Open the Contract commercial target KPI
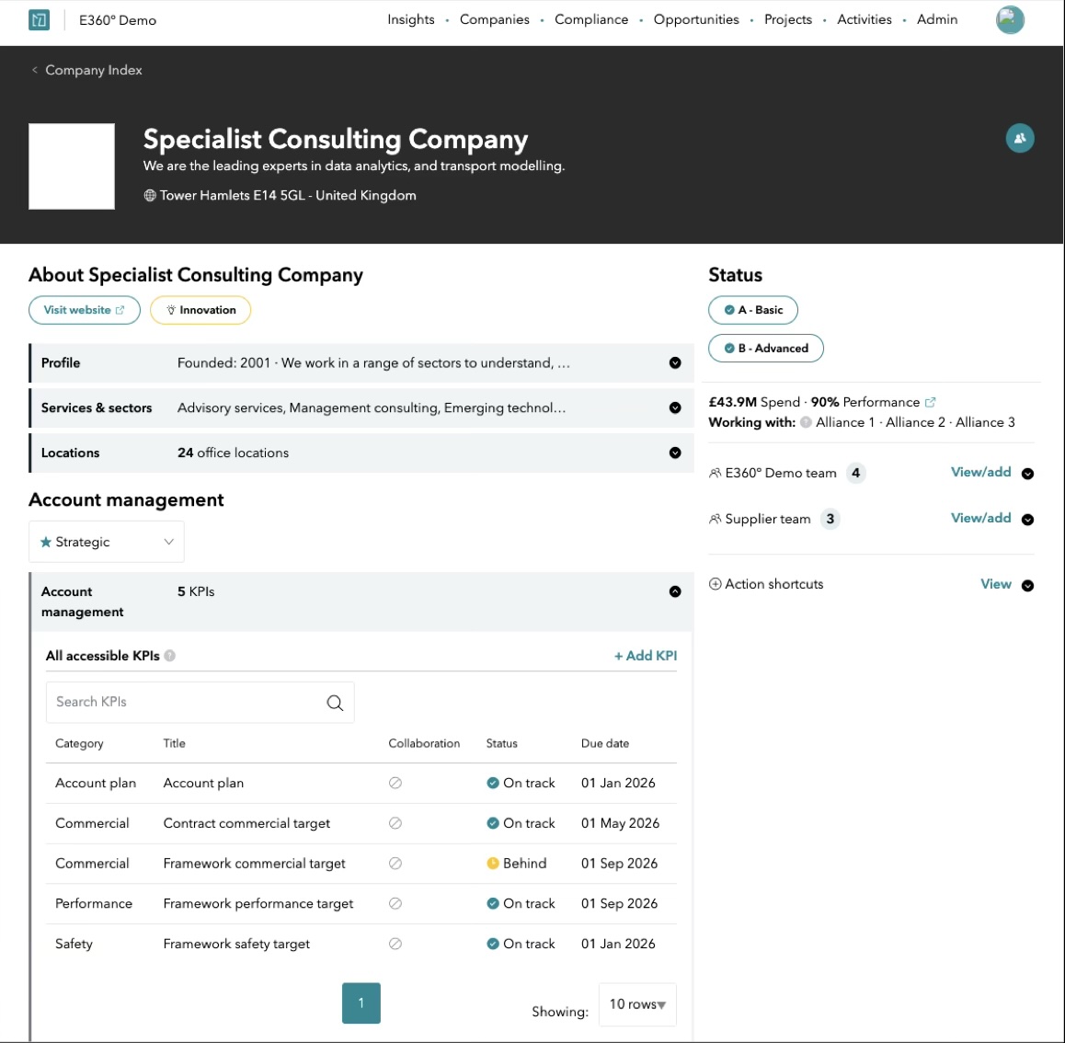This screenshot has width=1065, height=1043. point(246,823)
